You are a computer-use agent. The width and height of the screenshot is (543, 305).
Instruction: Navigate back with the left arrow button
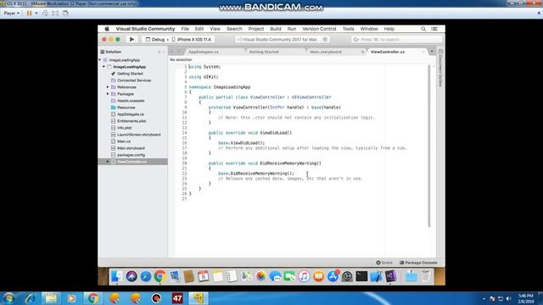[172, 52]
